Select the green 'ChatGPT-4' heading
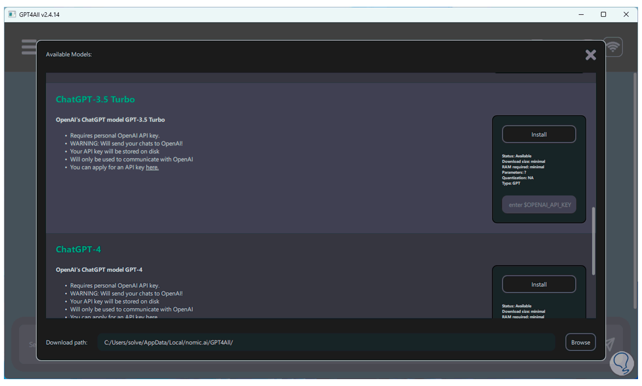Image resolution: width=642 pixels, height=386 pixels. pyautogui.click(x=79, y=249)
